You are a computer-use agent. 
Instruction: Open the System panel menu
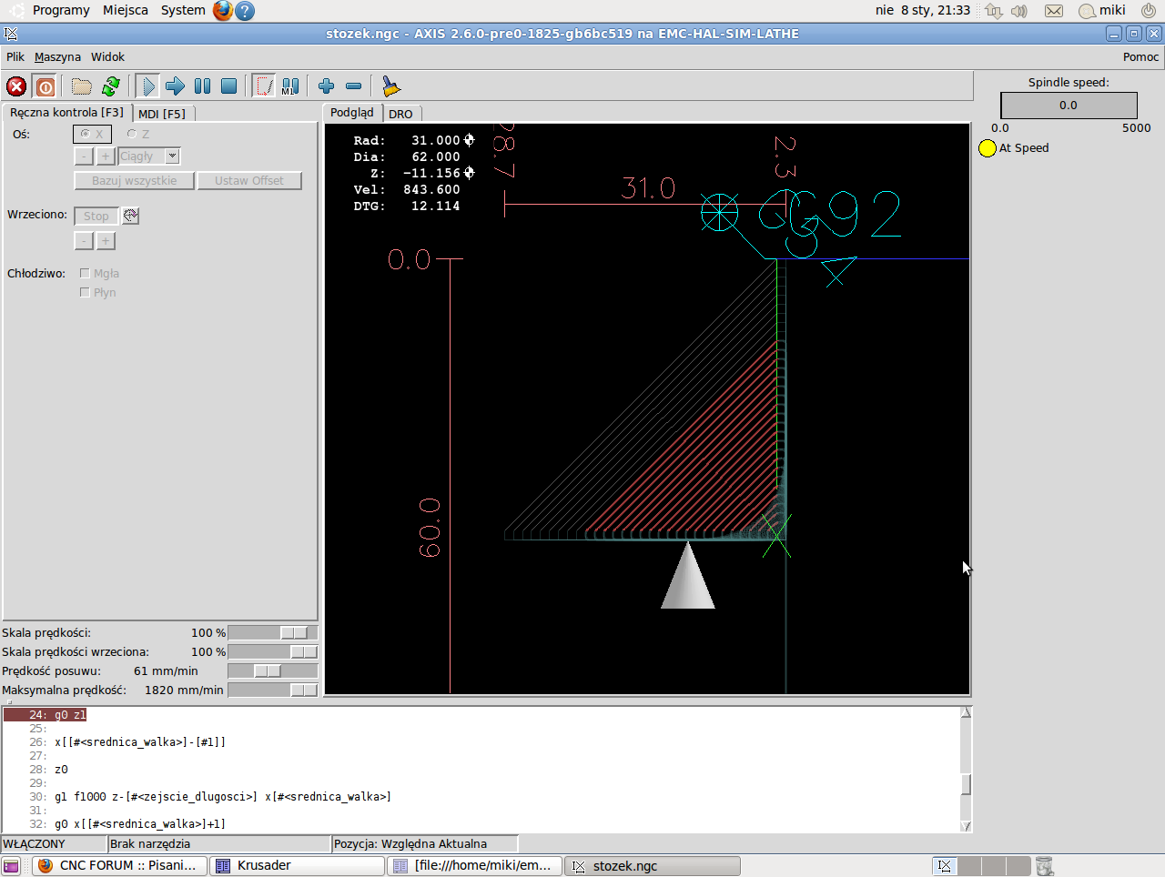(x=183, y=10)
